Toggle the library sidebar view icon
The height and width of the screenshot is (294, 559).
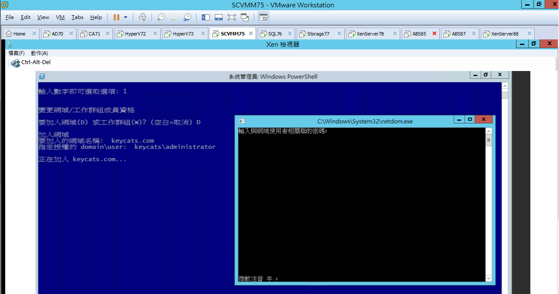click(x=206, y=17)
